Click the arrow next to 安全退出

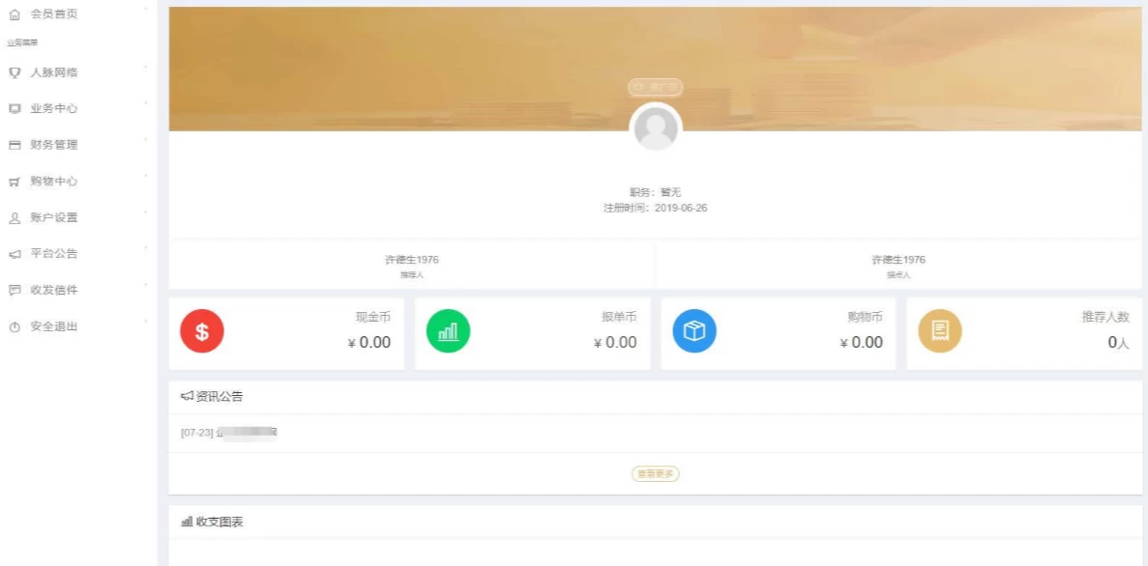tap(146, 321)
